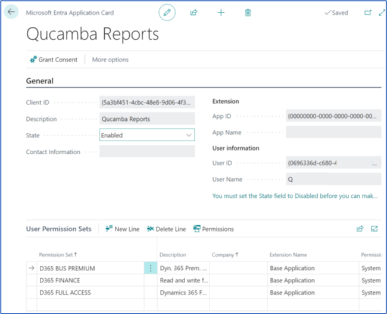Expand page with diagonal arrows icon
The width and height of the screenshot is (387, 314).
[x=382, y=13]
